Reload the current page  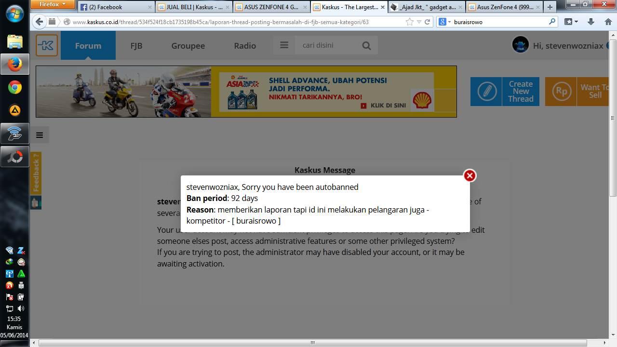[x=427, y=22]
